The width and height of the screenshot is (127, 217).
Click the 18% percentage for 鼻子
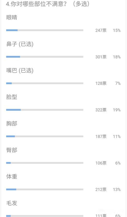click(x=117, y=57)
